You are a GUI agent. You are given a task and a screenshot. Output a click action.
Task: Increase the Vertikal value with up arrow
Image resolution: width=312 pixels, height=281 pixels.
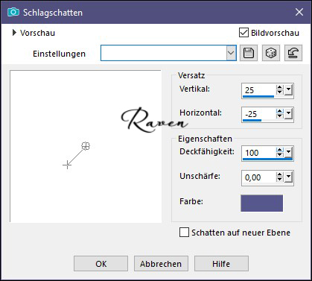(280, 87)
